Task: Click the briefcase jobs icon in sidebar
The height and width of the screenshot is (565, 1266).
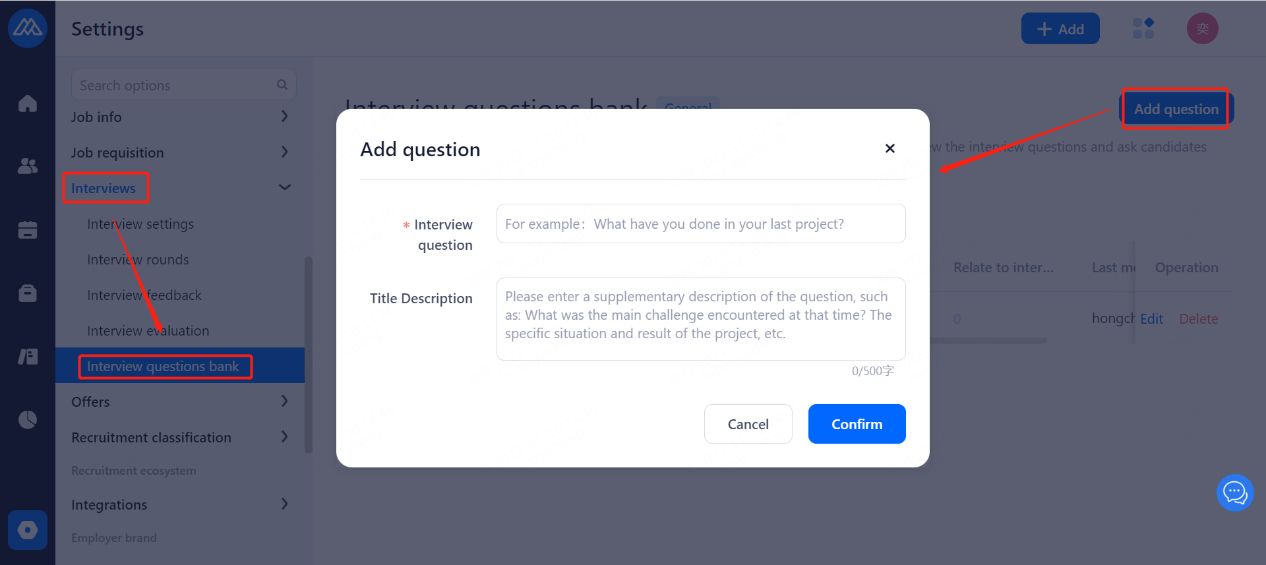Action: [x=28, y=293]
